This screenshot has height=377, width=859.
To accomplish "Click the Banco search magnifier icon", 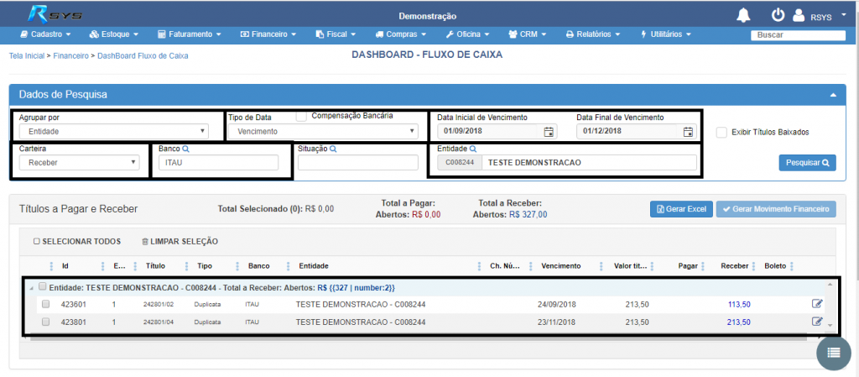I will 185,149.
